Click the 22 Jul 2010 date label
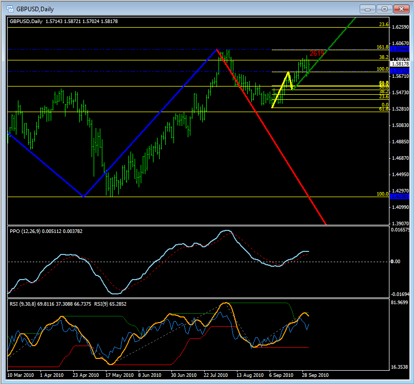The image size is (414, 384). [216, 374]
